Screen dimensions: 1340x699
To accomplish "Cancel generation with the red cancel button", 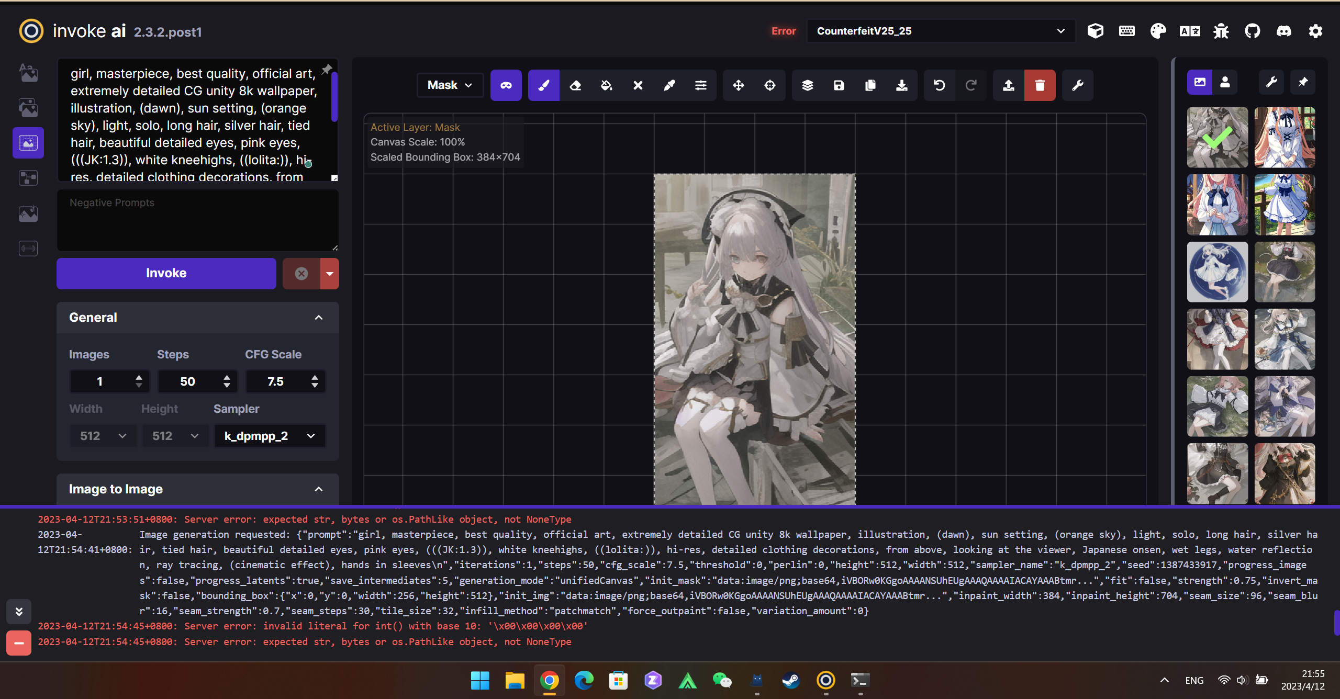I will click(301, 273).
